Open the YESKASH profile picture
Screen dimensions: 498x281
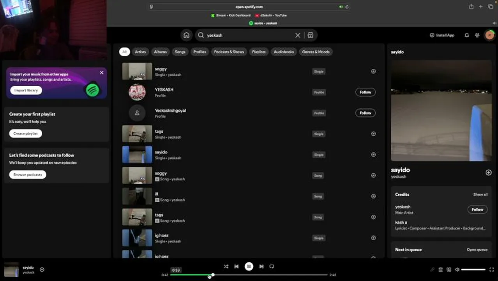(137, 92)
